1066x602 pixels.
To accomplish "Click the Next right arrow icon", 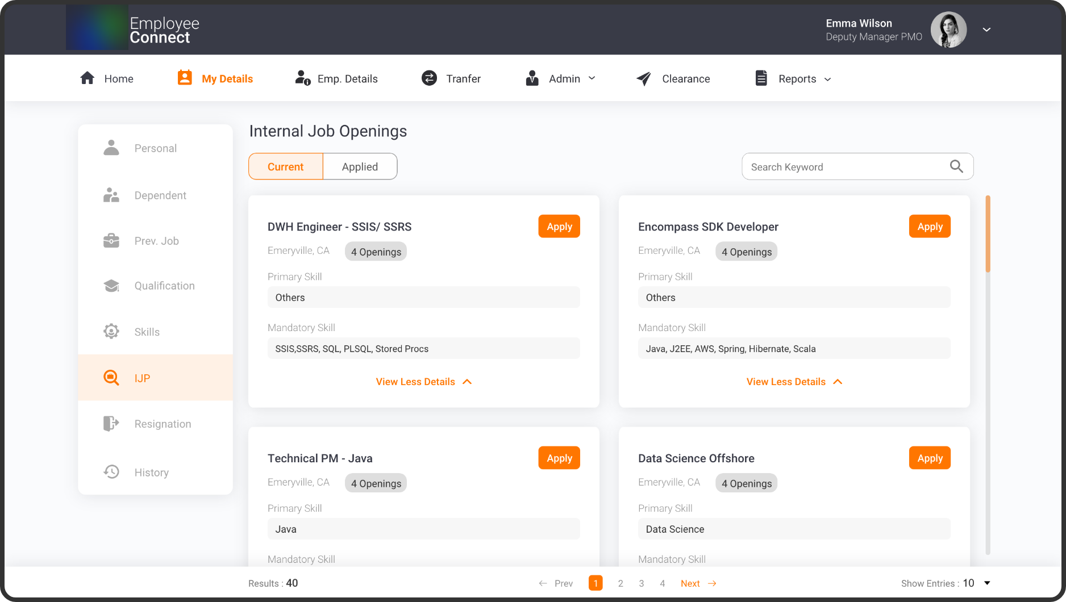I will [x=712, y=583].
